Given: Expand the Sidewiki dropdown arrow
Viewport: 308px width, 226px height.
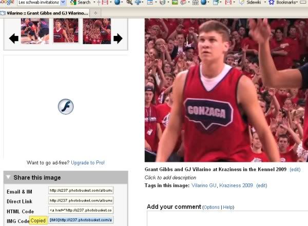Looking at the screenshot, I should (265, 3).
